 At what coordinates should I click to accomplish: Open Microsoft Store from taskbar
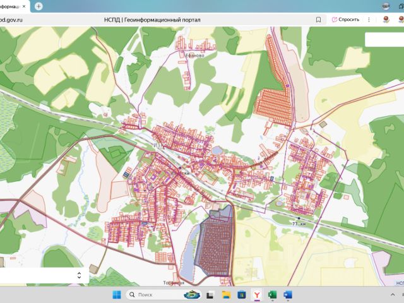(x=241, y=295)
